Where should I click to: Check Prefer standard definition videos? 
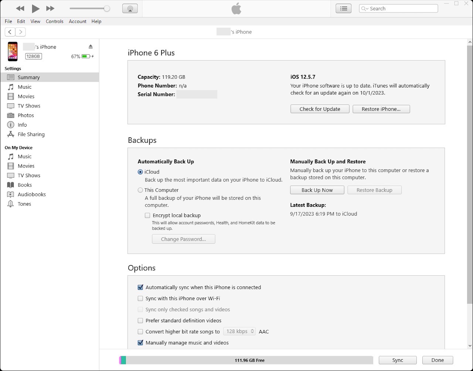140,320
